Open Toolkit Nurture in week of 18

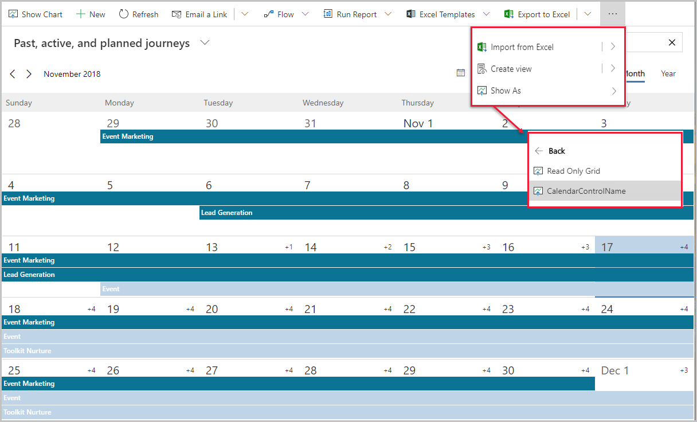[347, 351]
